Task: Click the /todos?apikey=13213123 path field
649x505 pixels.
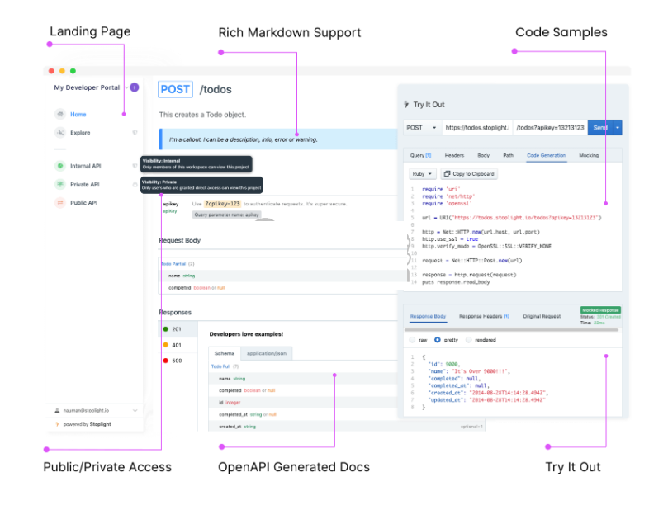Action: 550,127
